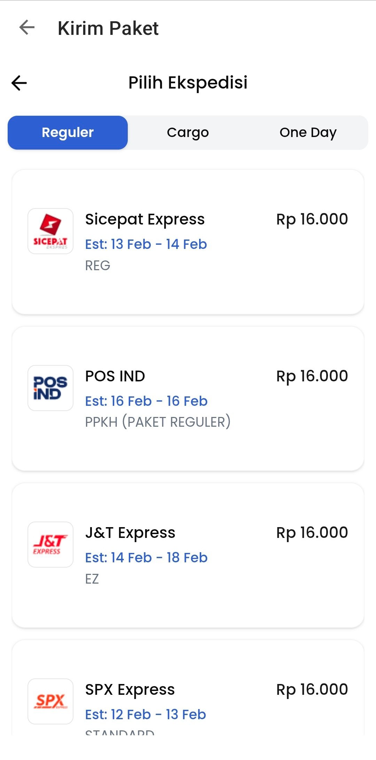Tap J&T estimate 14 Feb - 18 Feb

(x=146, y=557)
